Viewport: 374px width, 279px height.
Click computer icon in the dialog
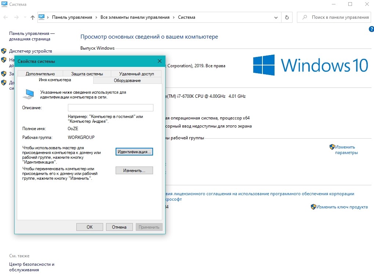point(29,94)
